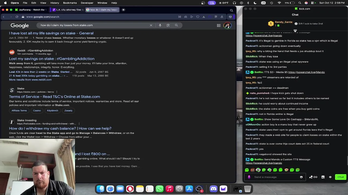
Task: Click the Google logo
Action: [20, 25]
